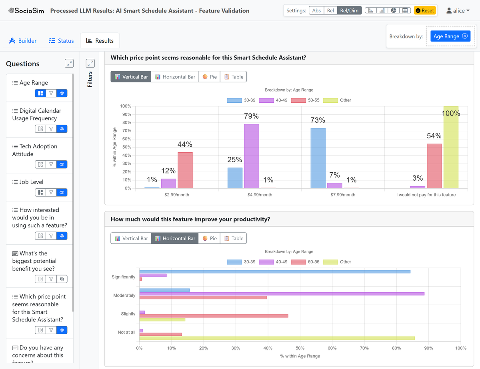
Task: Select the Age Range question in list
Action: click(x=34, y=83)
